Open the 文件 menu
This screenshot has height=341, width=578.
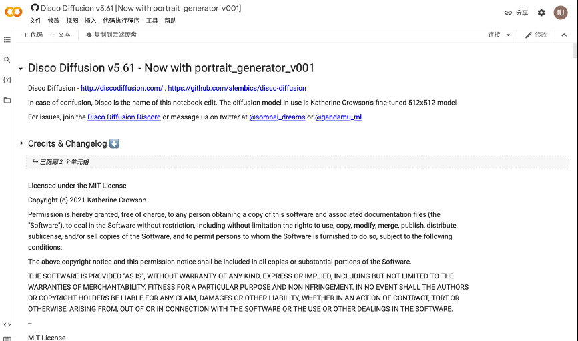coord(35,21)
